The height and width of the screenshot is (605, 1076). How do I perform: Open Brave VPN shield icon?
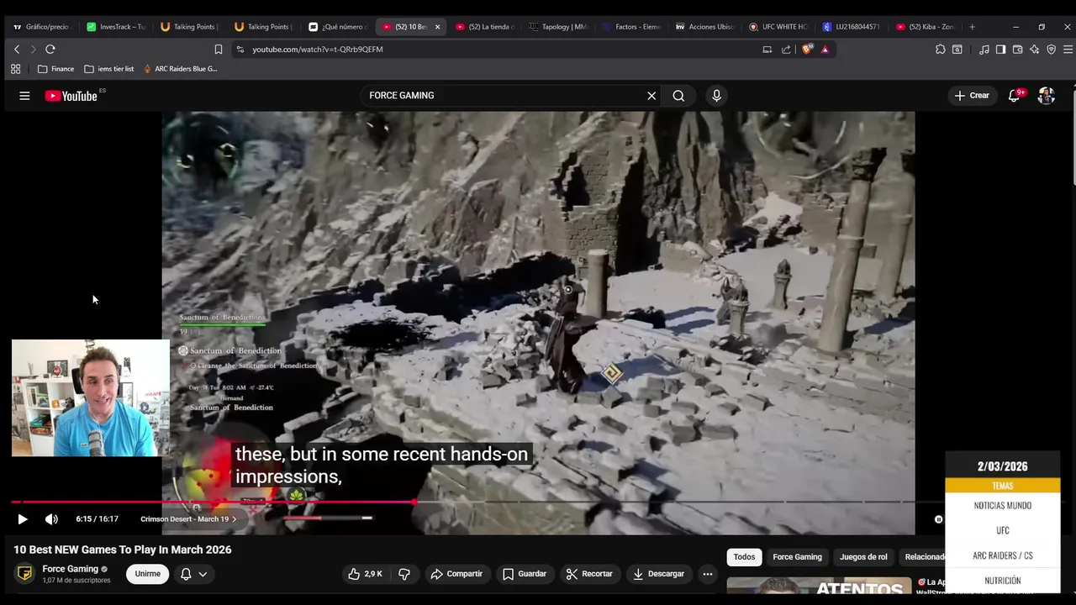pyautogui.click(x=1051, y=50)
